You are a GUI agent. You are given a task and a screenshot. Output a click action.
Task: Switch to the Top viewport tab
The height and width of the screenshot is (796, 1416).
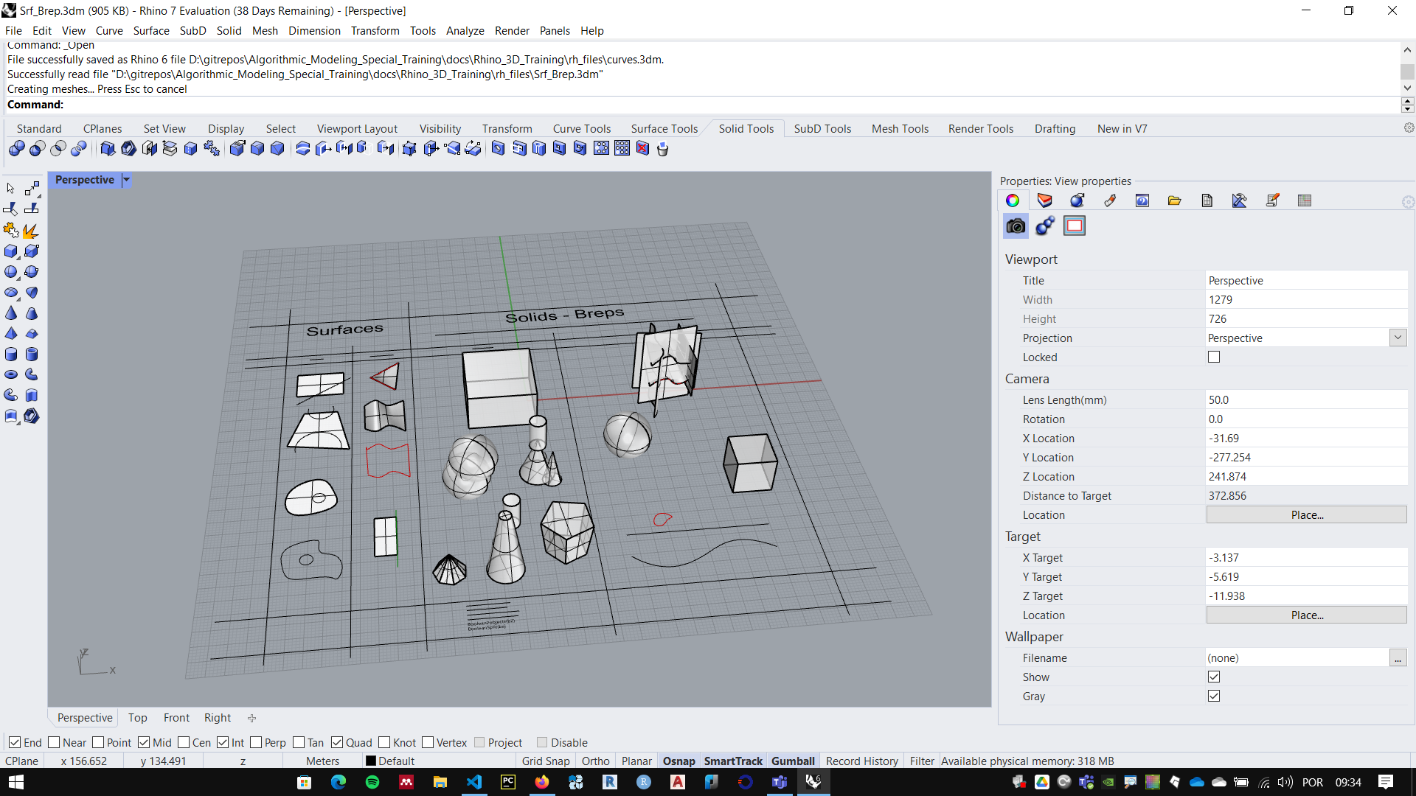tap(137, 718)
